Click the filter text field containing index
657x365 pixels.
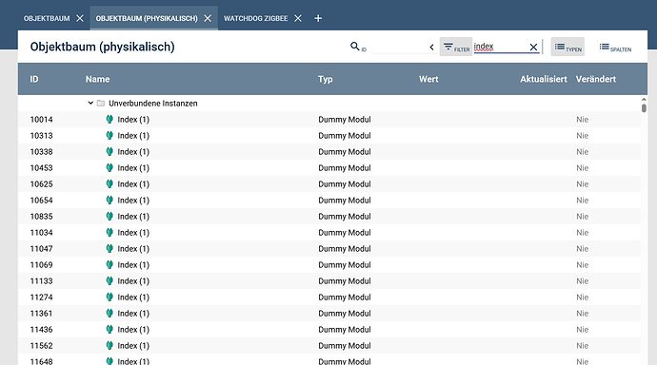[x=500, y=47]
